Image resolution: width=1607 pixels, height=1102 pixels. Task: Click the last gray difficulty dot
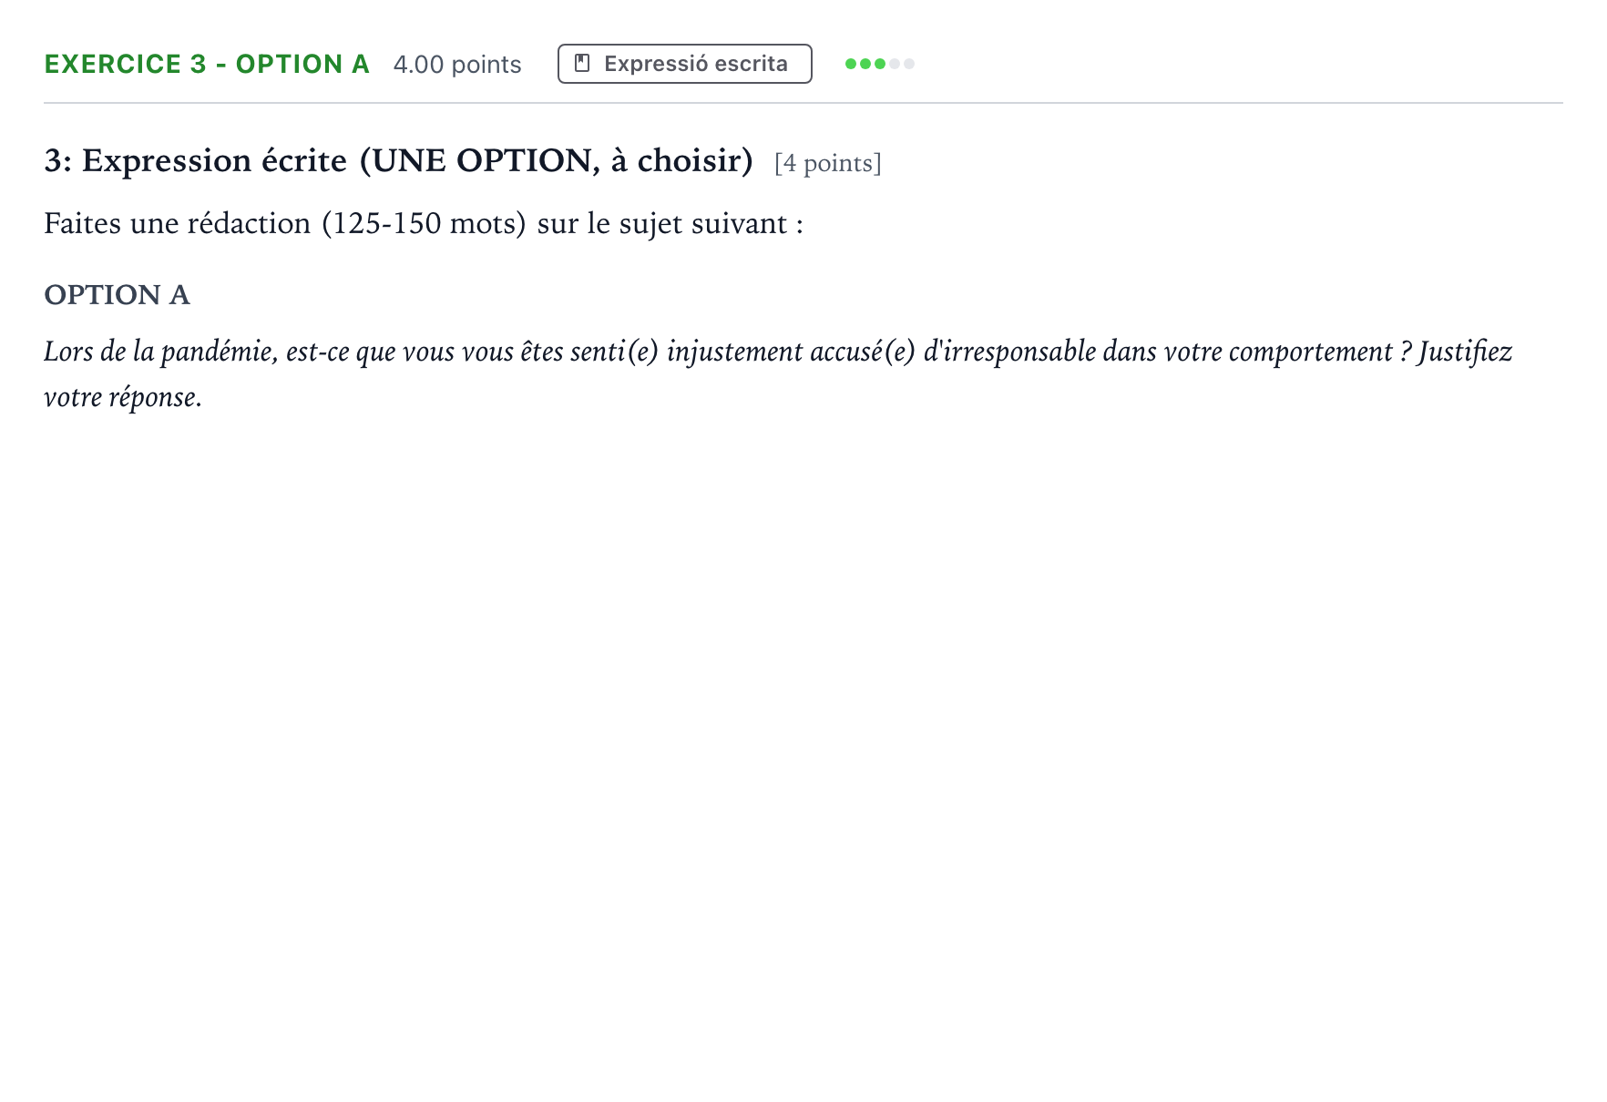[x=909, y=64]
